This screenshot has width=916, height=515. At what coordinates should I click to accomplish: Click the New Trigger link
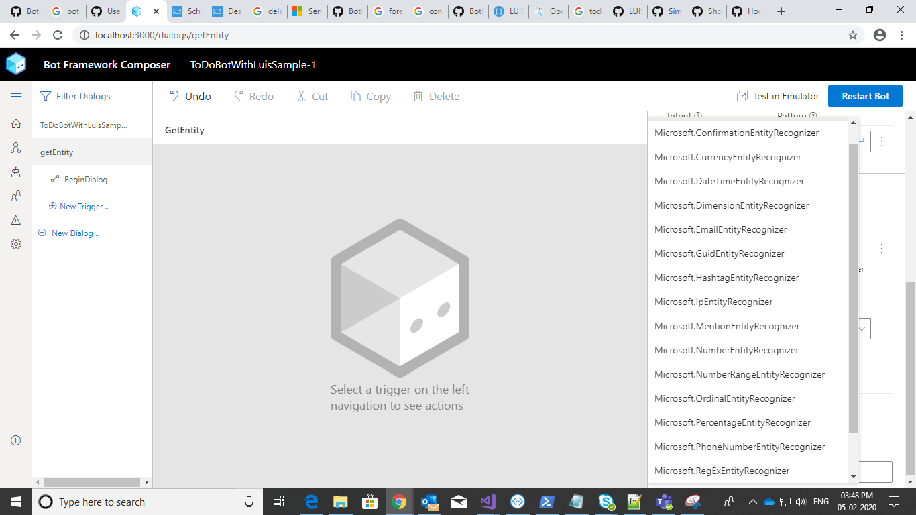78,206
